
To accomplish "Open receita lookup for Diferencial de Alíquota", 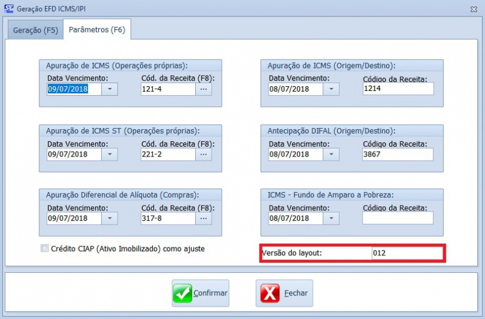I will pyautogui.click(x=204, y=218).
